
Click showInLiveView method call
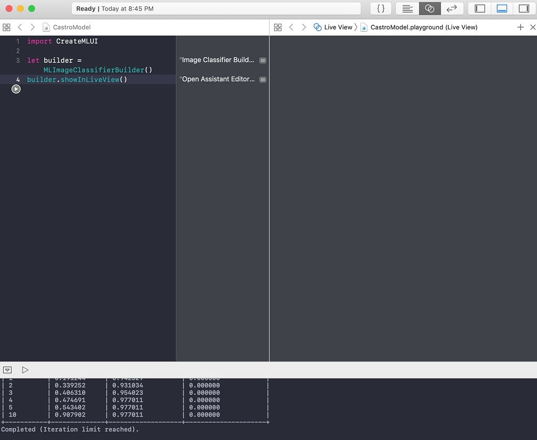click(x=90, y=79)
